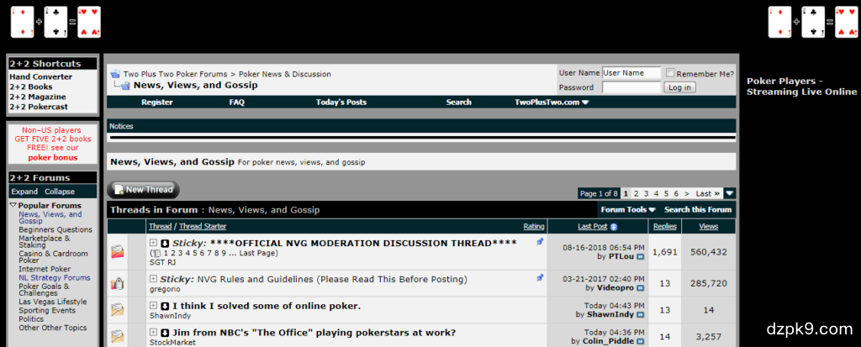Expand preview of NVG Rules and Guidelines thread
This screenshot has height=347, width=861.
coord(153,279)
